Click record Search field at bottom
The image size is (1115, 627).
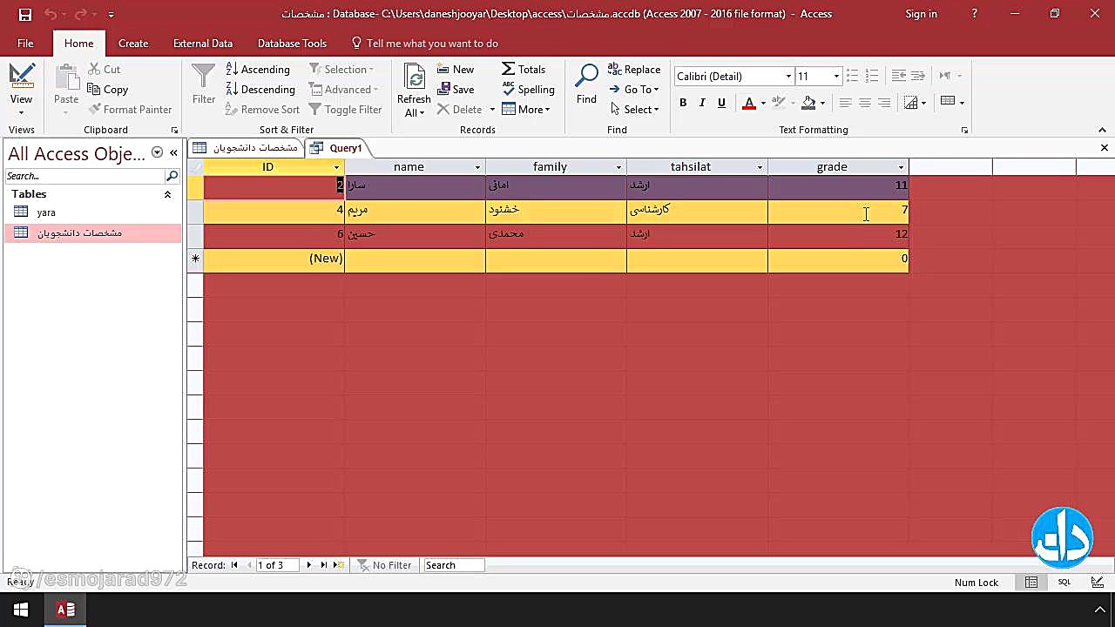(453, 565)
